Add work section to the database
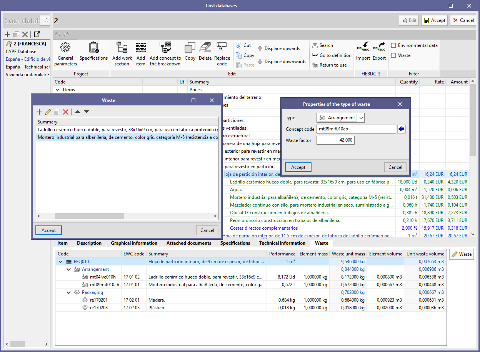This screenshot has width=480, height=352. [122, 54]
